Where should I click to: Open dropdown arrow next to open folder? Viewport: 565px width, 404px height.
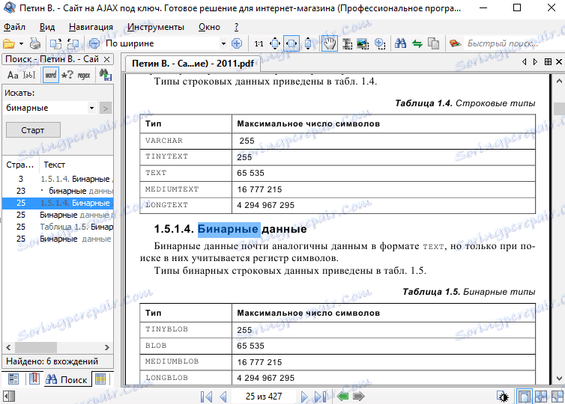tap(21, 43)
